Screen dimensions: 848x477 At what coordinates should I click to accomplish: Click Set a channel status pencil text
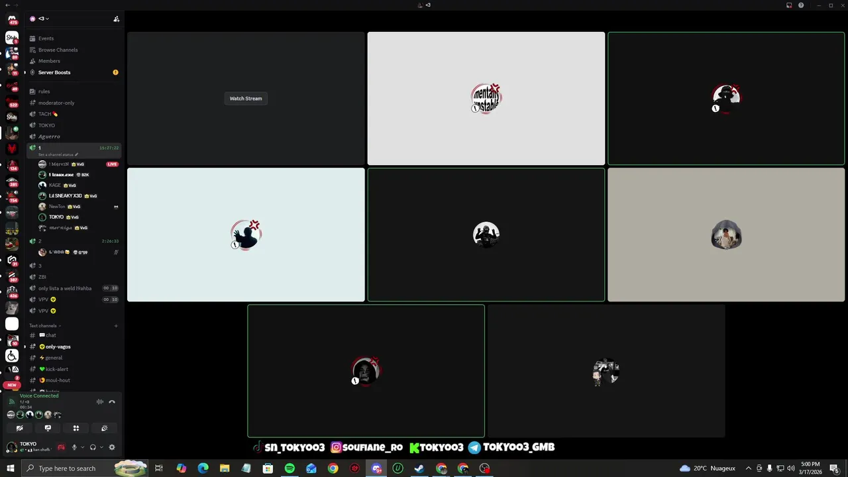58,154
